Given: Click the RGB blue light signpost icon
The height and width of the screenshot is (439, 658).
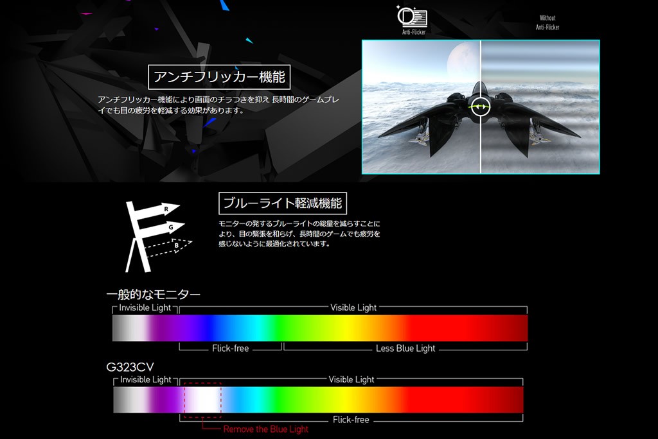Looking at the screenshot, I should pos(158,236).
